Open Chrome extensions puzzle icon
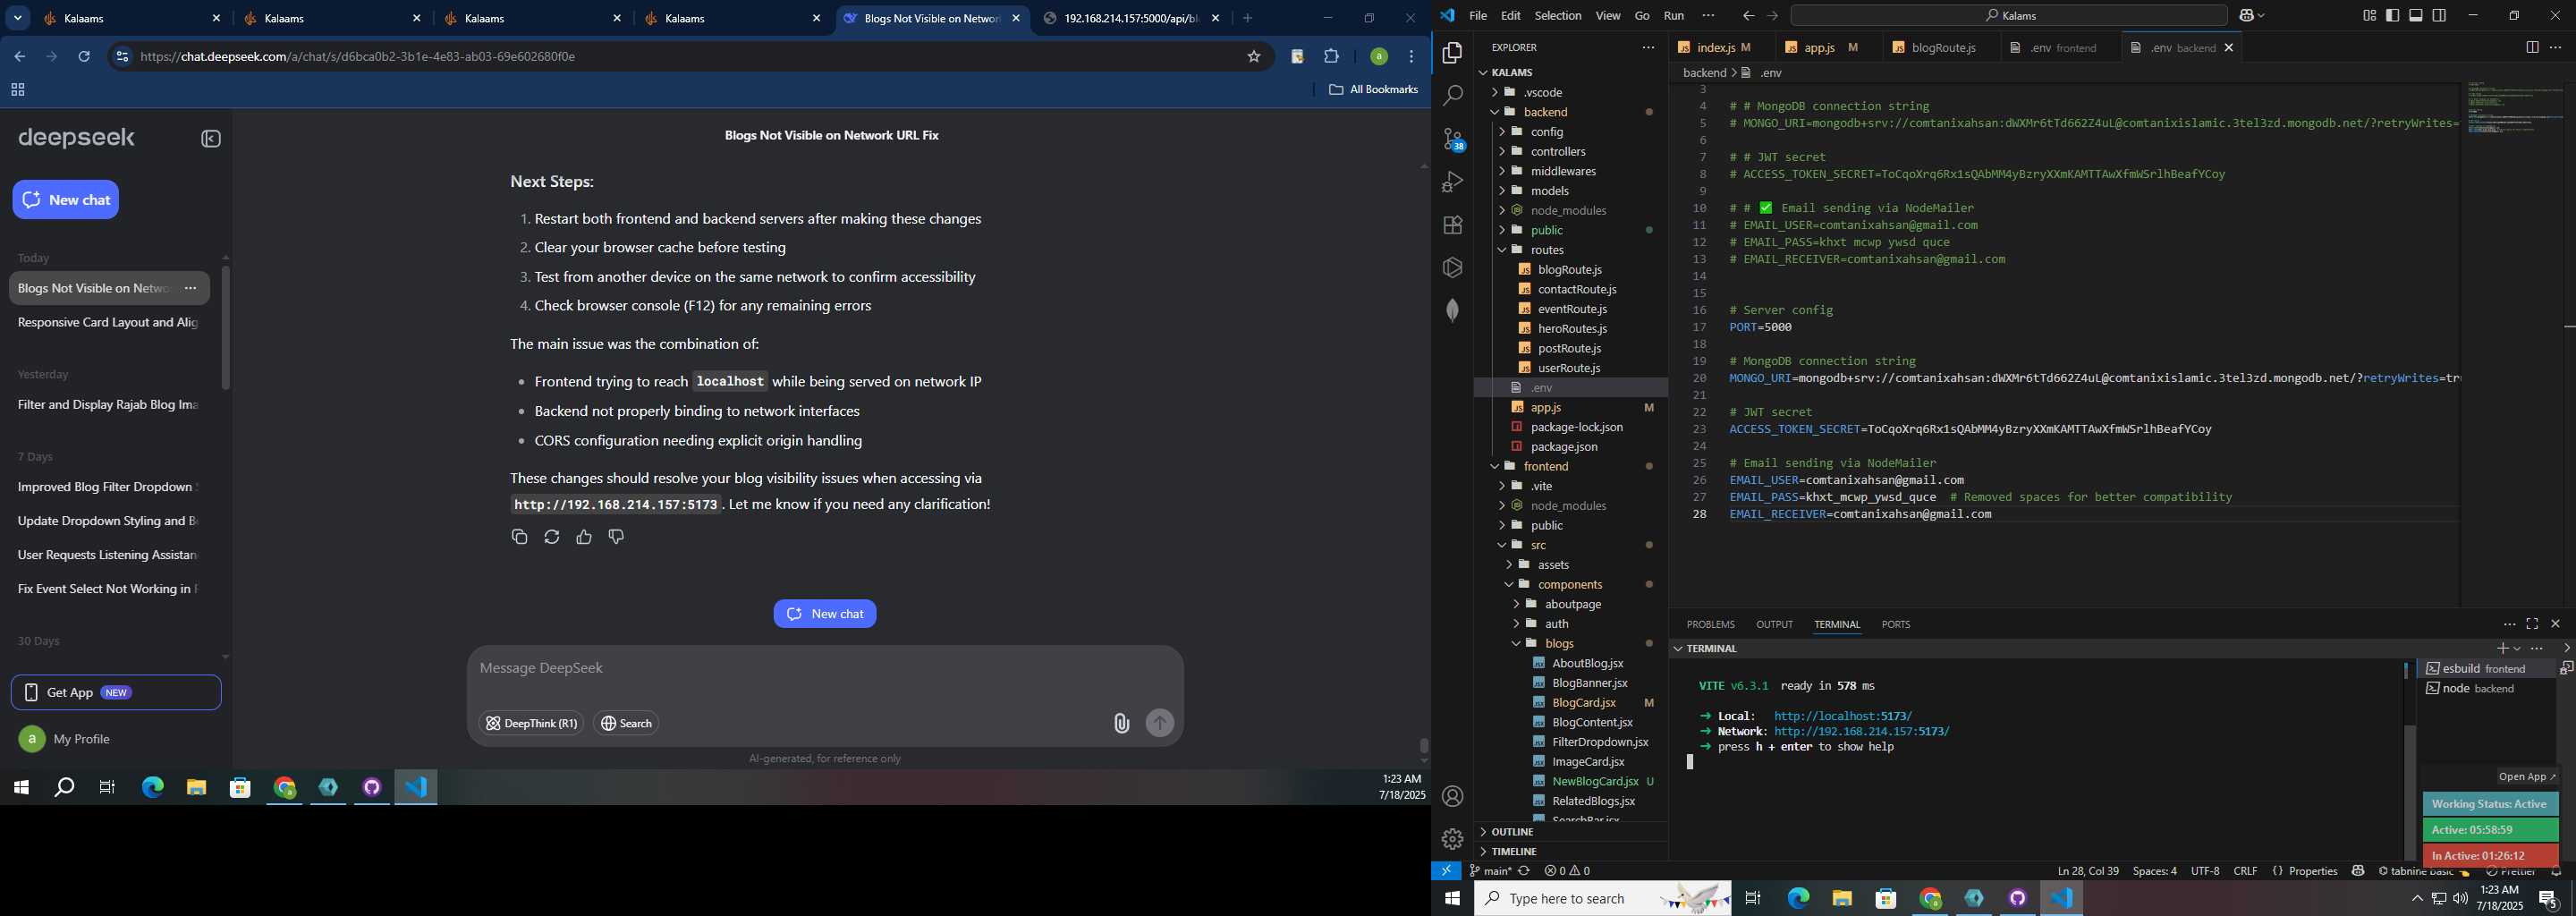2576x916 pixels. [x=1332, y=57]
